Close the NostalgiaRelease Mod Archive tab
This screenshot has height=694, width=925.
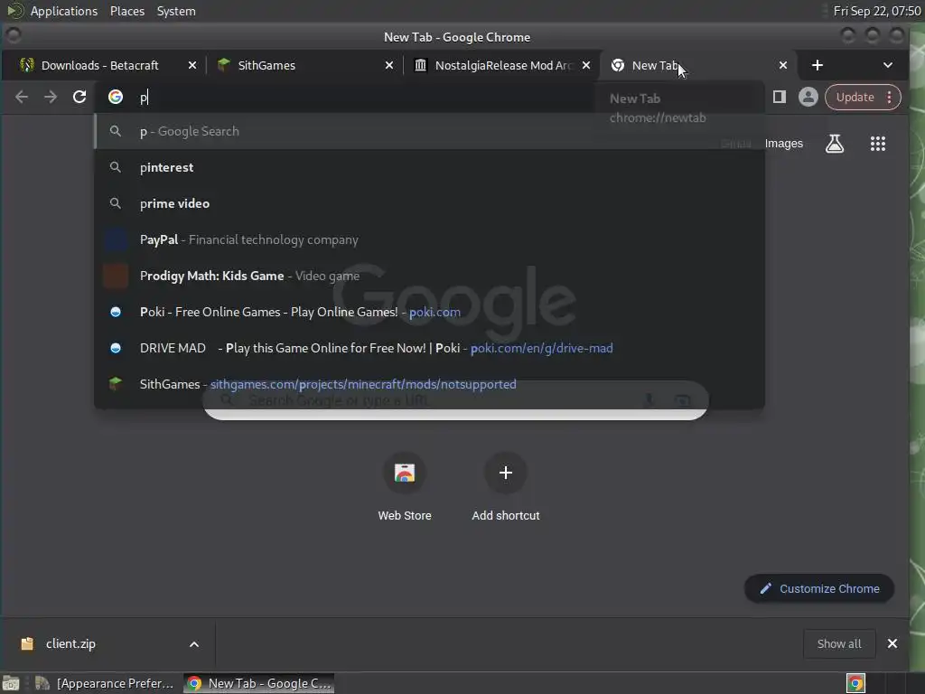586,65
